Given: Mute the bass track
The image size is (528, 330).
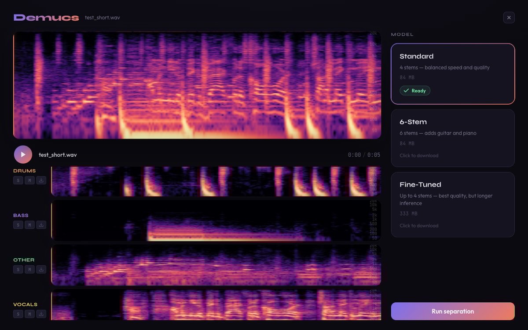Looking at the screenshot, I should coord(29,225).
